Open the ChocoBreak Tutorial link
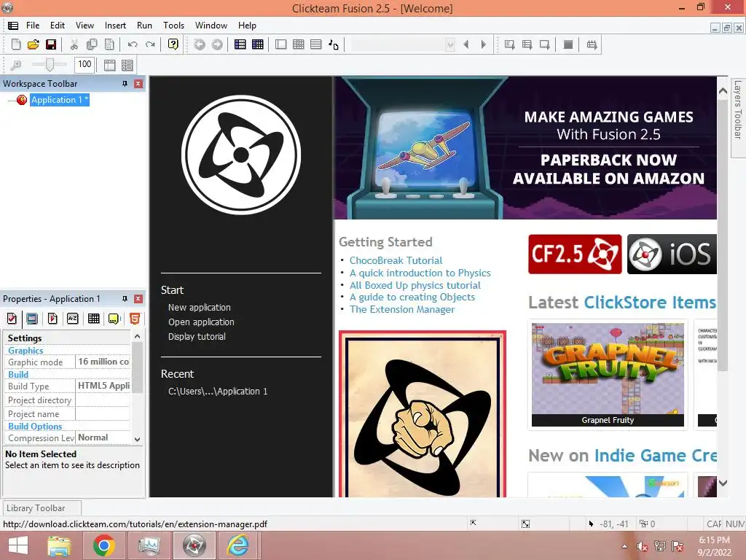 (396, 260)
